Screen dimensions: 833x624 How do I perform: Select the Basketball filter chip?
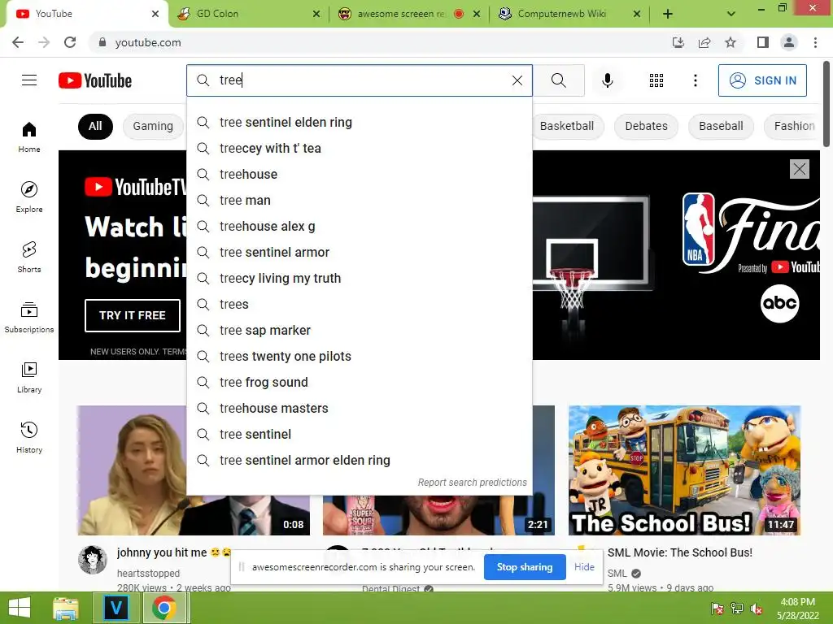tap(567, 126)
